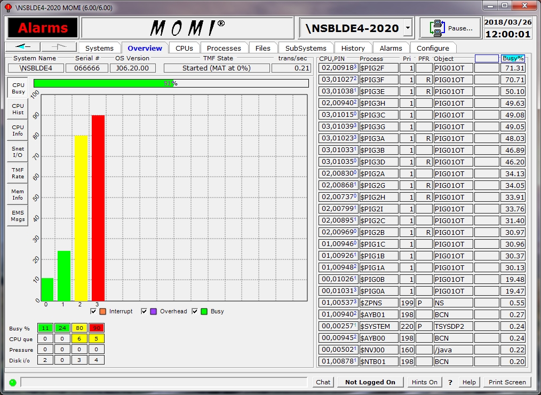View the EMS Msgs side panel
Screen dimensions: 541x395
pos(18,216)
